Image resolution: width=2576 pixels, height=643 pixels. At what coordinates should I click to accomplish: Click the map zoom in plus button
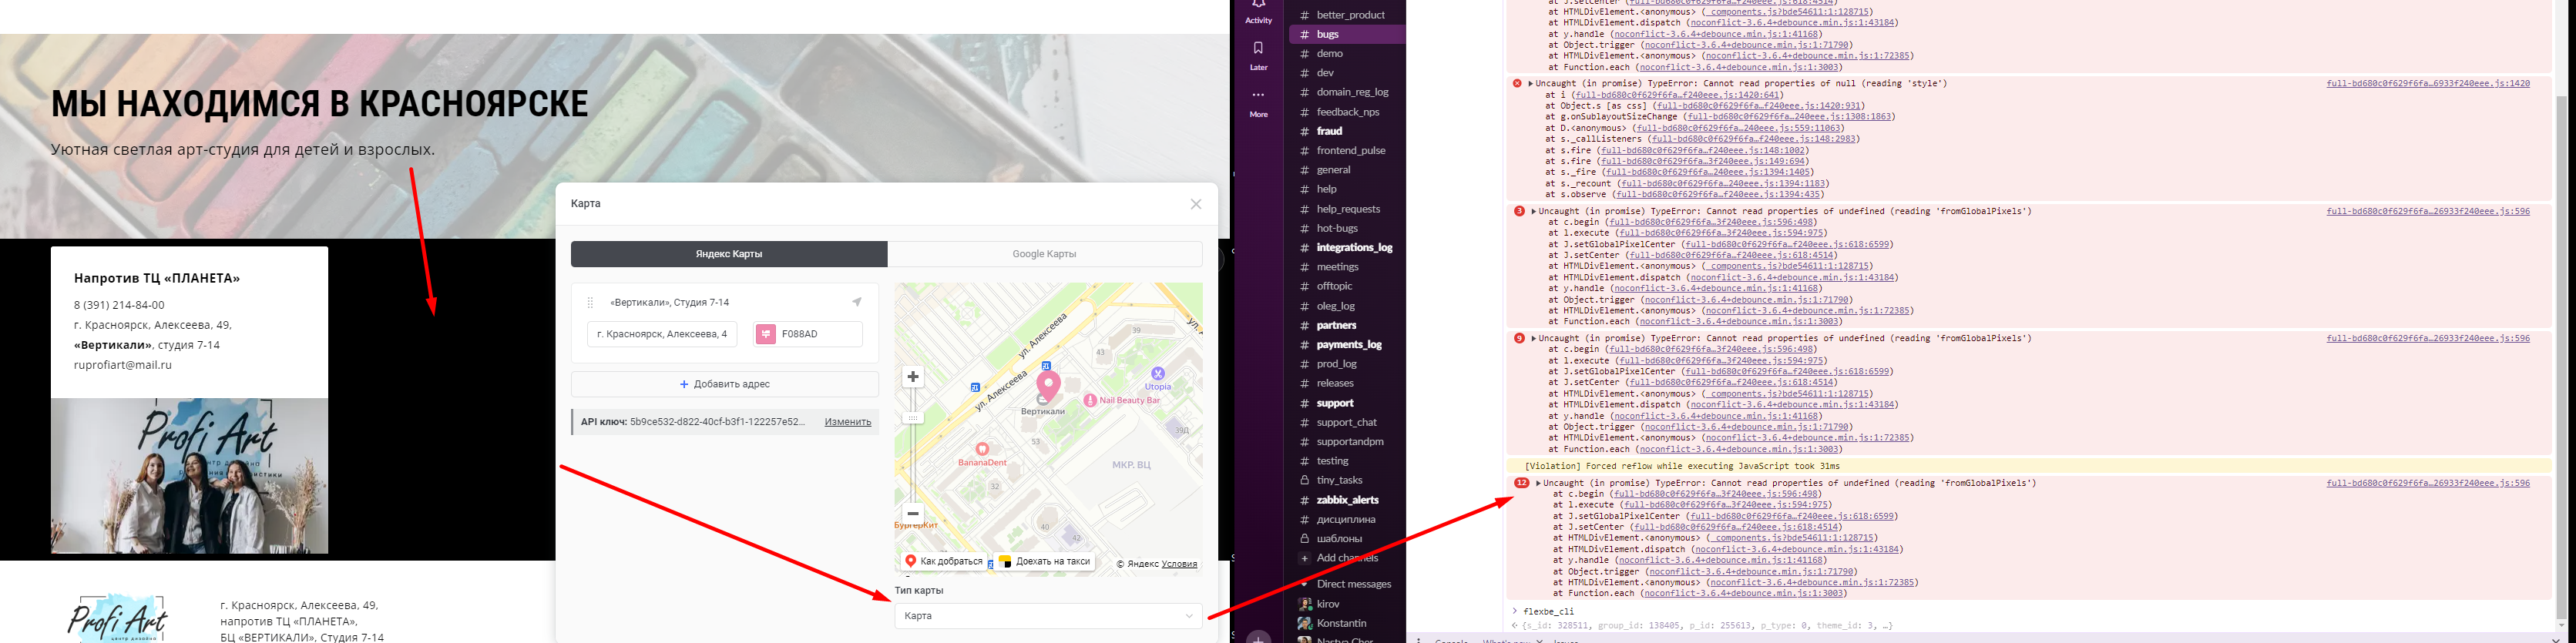coord(912,377)
